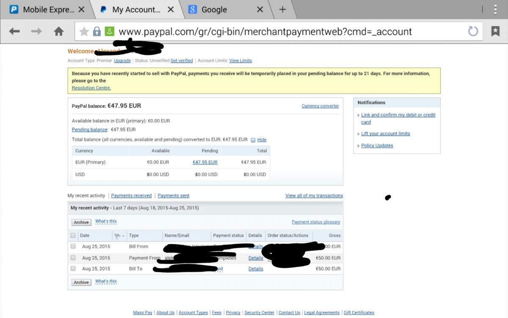508x318 pixels.
Task: Open the Resolution Centre link
Action: point(91,88)
